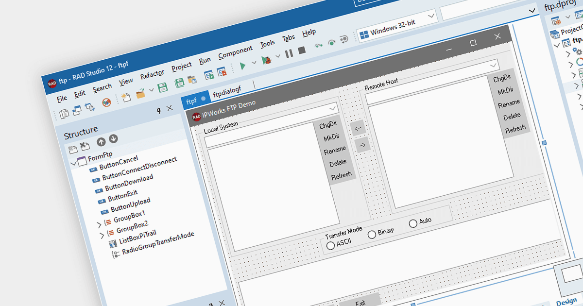Image resolution: width=583 pixels, height=306 pixels.
Task: Open the Run menu
Action: coord(205,61)
